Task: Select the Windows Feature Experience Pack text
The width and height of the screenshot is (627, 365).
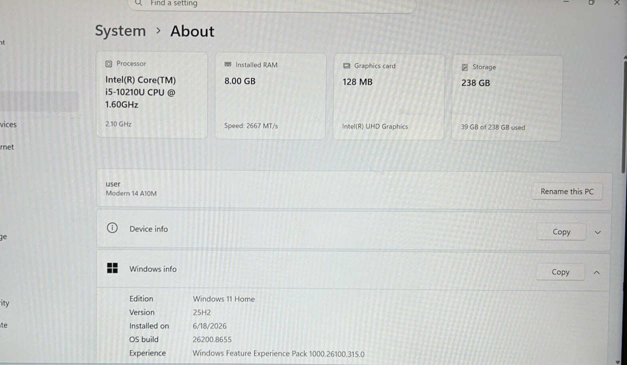Action: click(278, 354)
